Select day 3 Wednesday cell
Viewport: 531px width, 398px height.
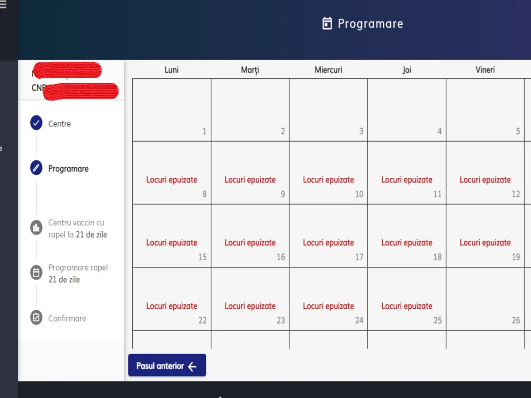click(x=328, y=110)
